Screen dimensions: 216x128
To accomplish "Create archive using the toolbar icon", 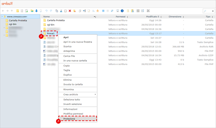I will coord(133,11).
